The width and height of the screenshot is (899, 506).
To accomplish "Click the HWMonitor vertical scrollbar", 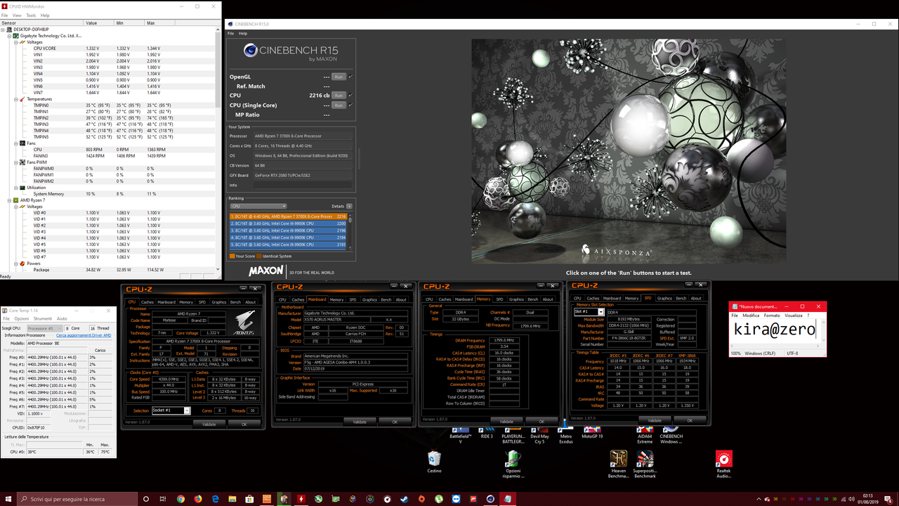I will tap(218, 149).
